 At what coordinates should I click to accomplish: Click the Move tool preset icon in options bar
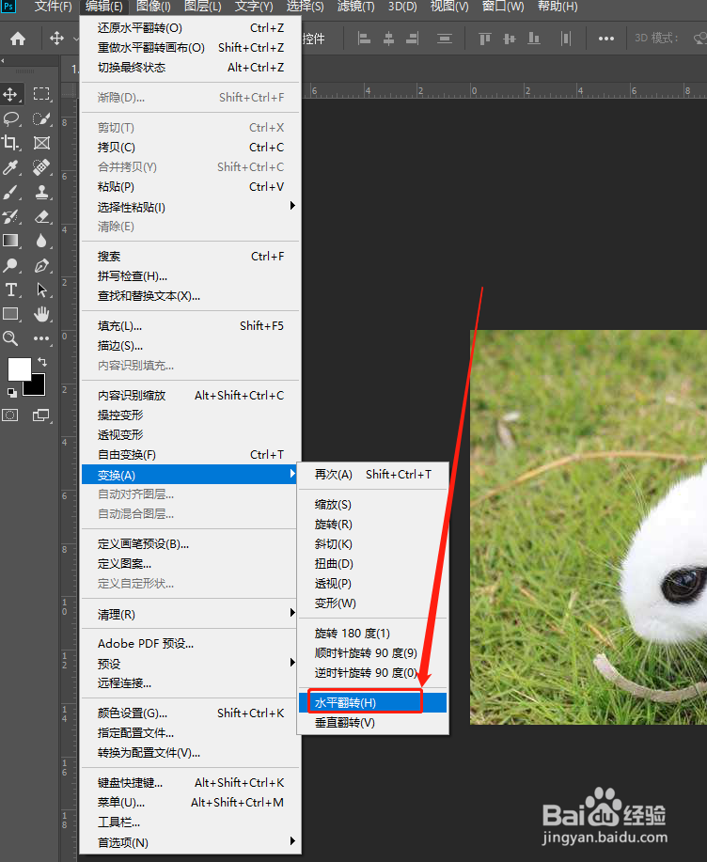(x=56, y=39)
